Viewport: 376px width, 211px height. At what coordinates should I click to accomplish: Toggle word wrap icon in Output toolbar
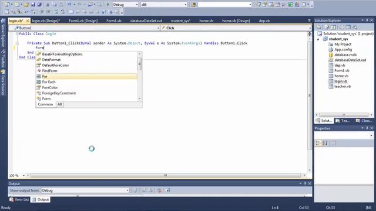coord(167,190)
